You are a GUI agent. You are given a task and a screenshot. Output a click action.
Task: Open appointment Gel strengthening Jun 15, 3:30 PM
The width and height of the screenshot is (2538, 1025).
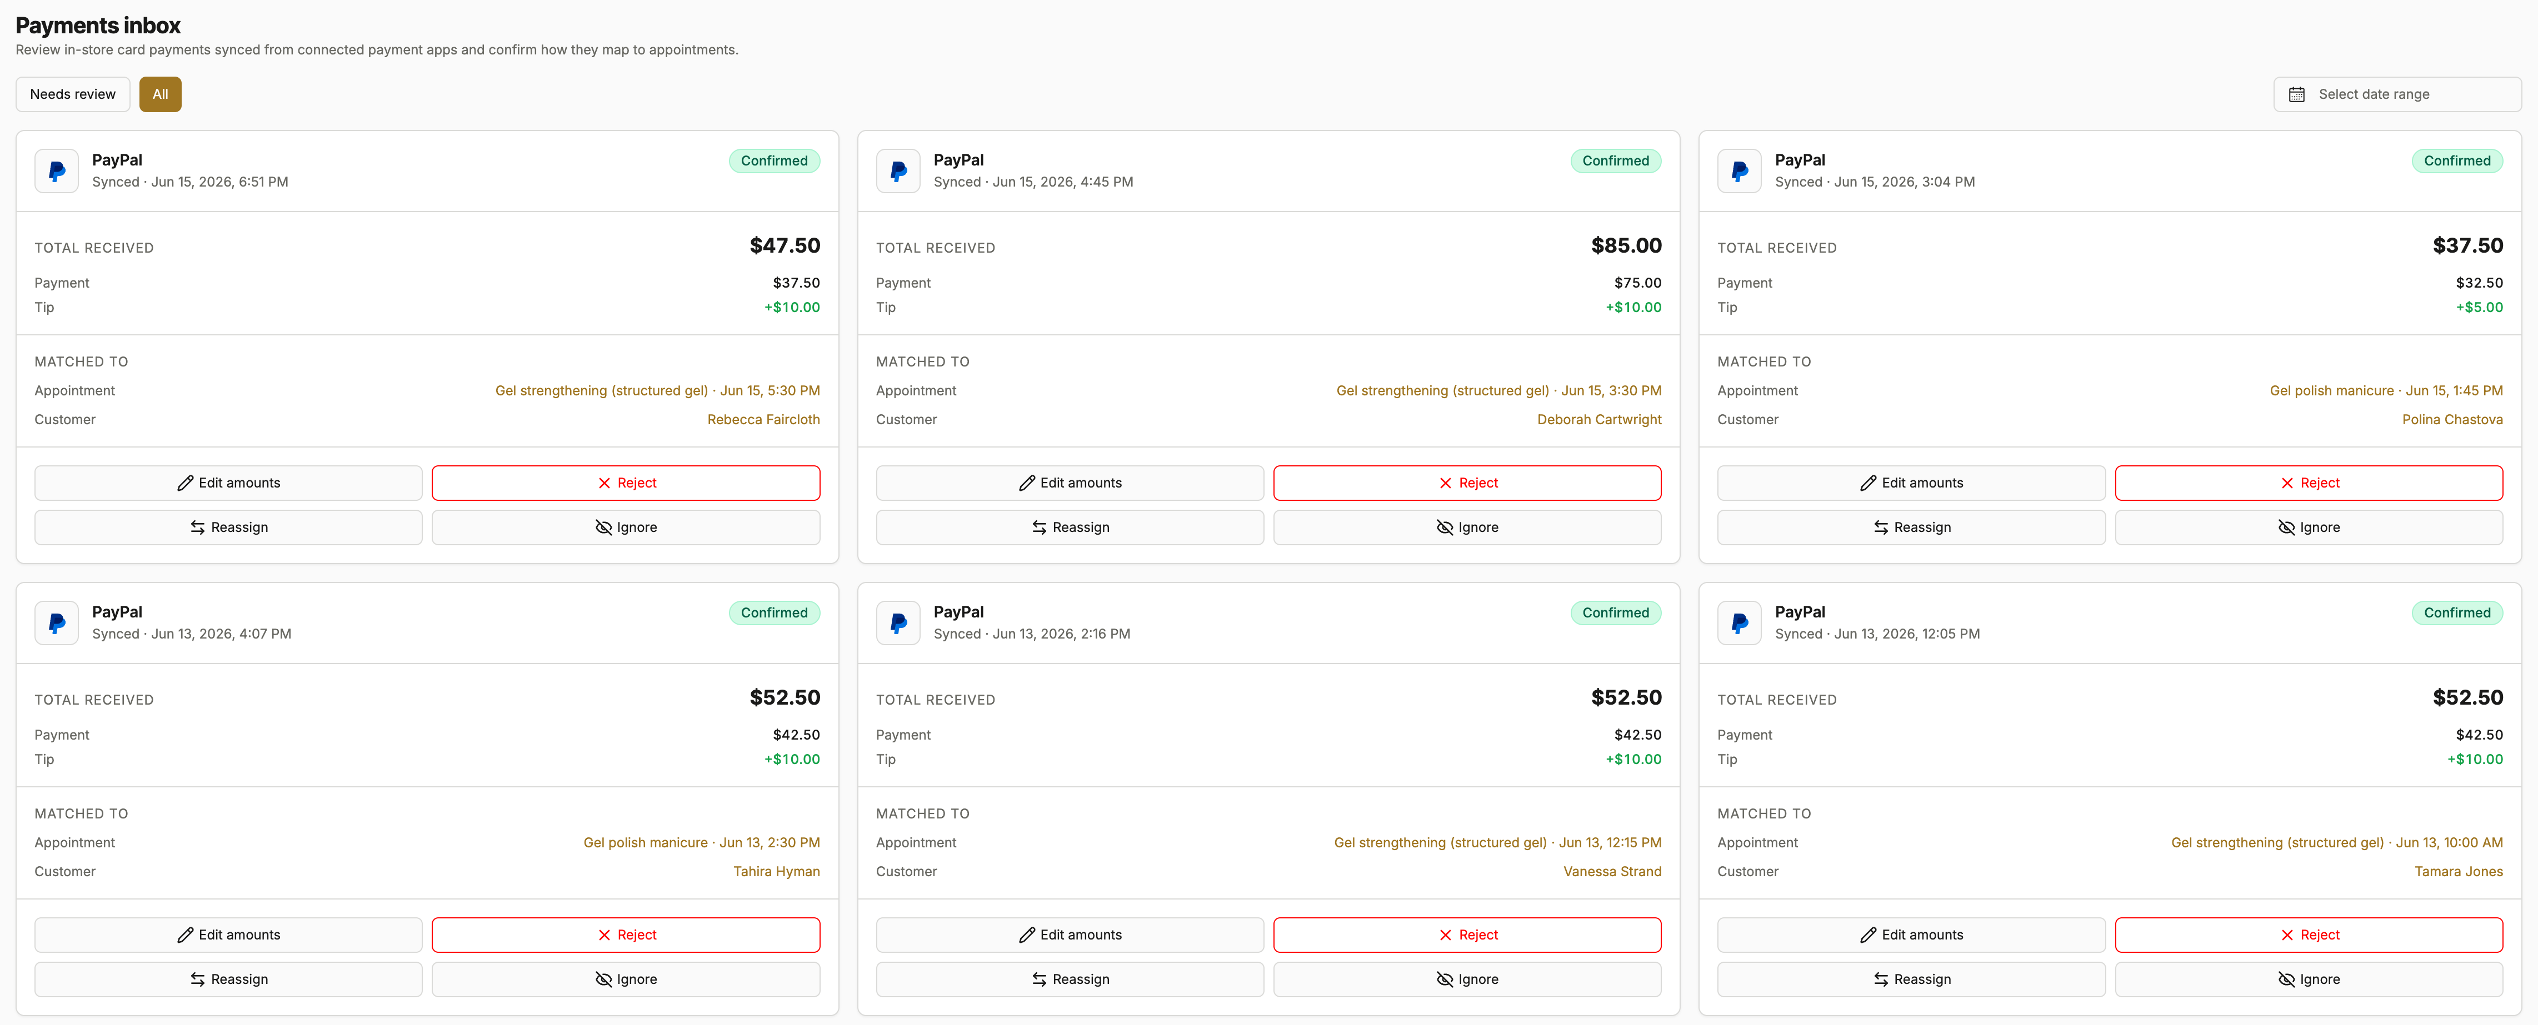pyautogui.click(x=1498, y=391)
